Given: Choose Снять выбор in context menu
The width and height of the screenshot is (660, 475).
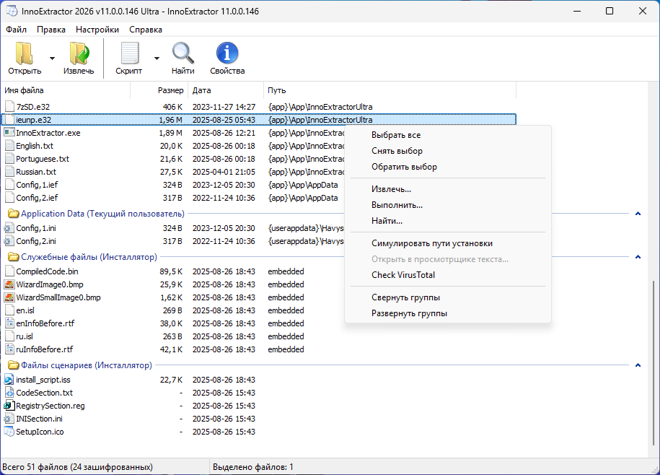Looking at the screenshot, I should pyautogui.click(x=448, y=151).
